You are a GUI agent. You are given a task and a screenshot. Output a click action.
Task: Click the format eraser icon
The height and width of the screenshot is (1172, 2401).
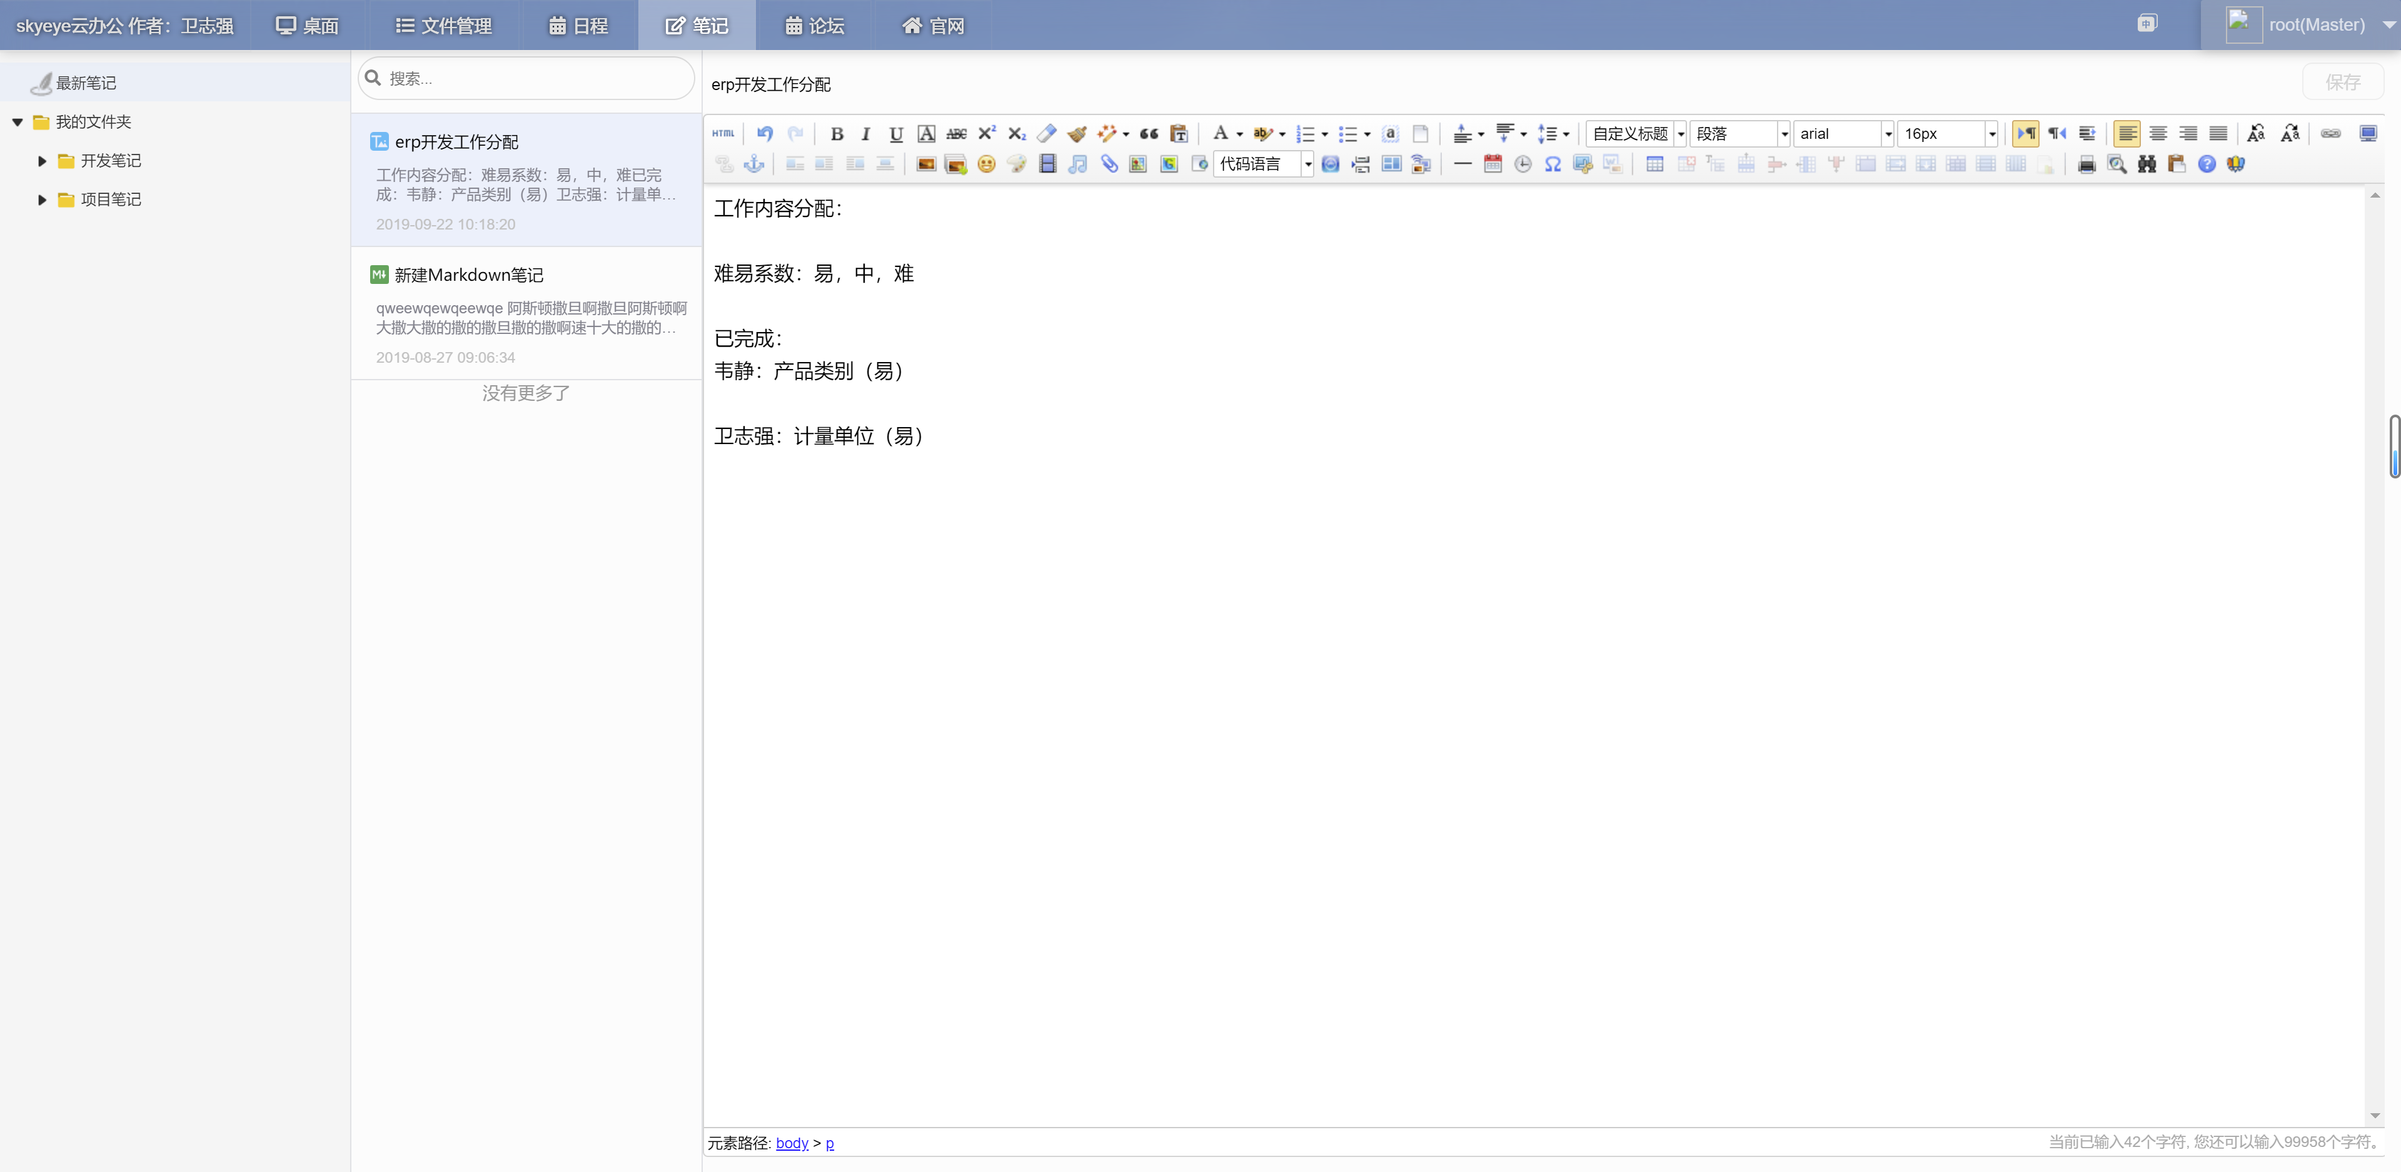point(1047,133)
